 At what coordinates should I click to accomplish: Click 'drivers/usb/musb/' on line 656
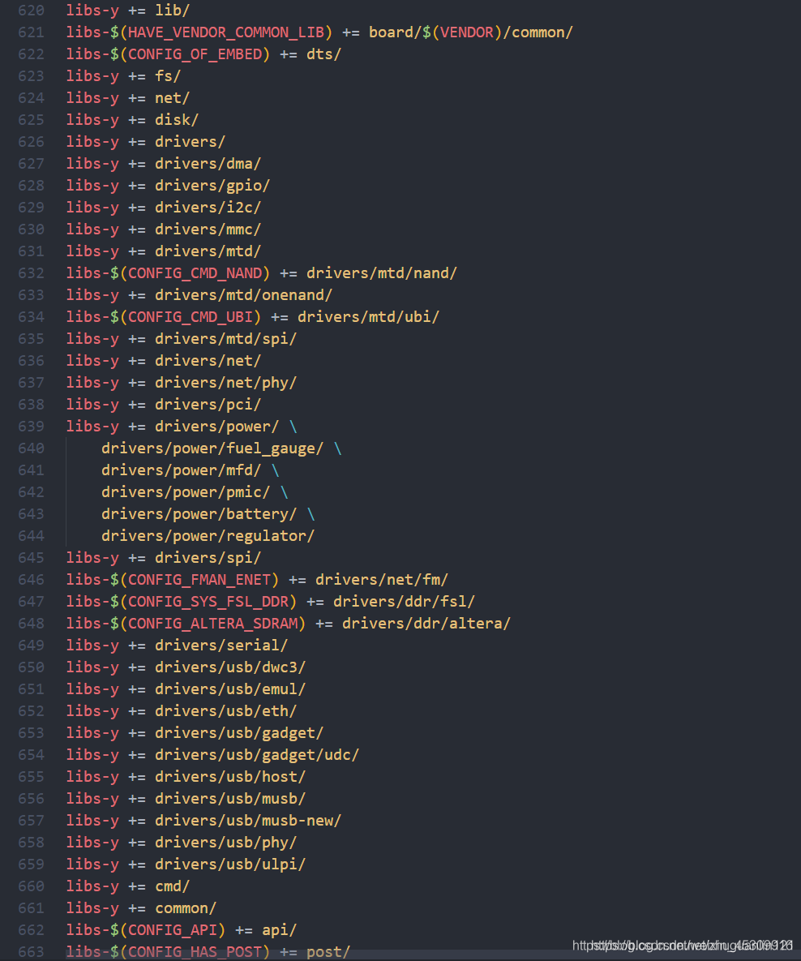tap(230, 799)
